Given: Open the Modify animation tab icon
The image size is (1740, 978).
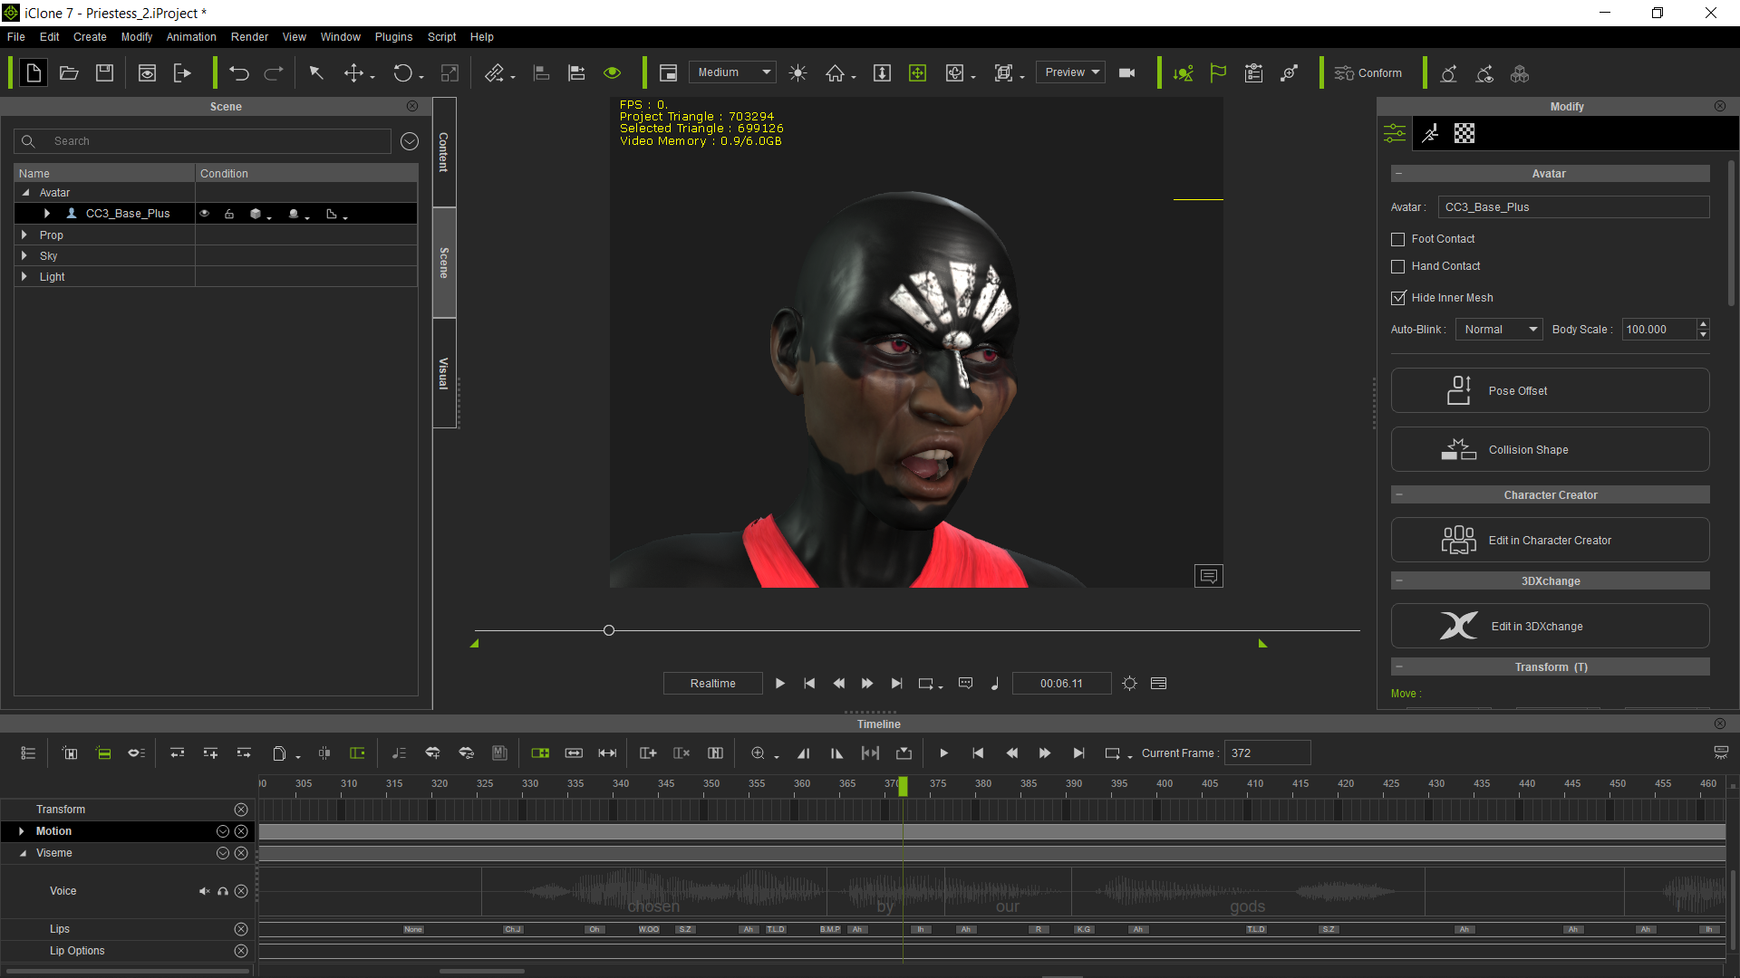Looking at the screenshot, I should 1430,134.
